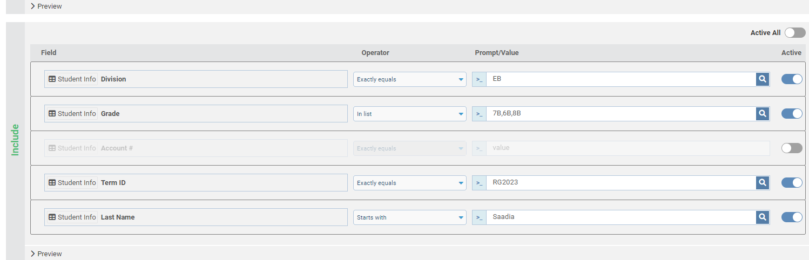Click the Account # empty value field
The image size is (809, 260).
pyautogui.click(x=628, y=148)
